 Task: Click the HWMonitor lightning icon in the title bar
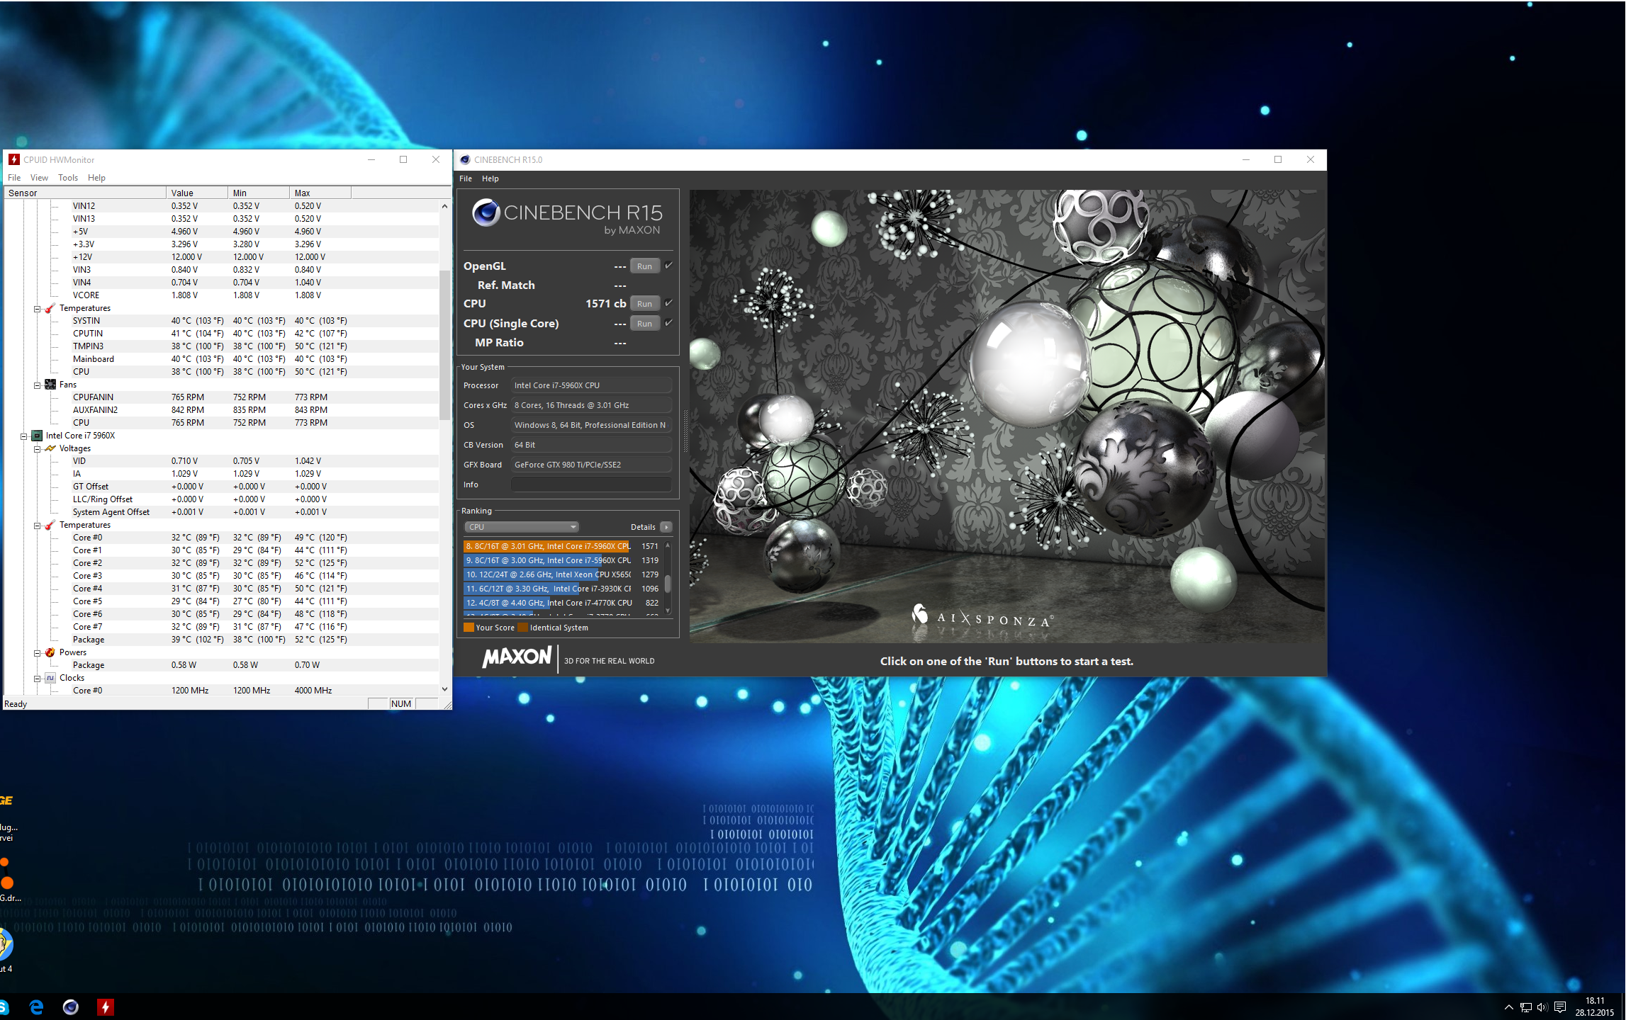[13, 159]
